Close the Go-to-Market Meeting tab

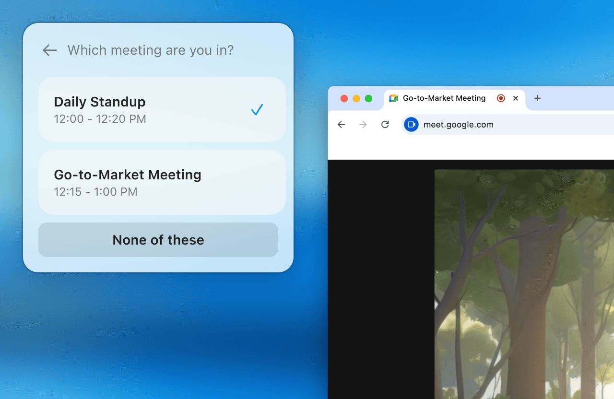[x=515, y=98]
